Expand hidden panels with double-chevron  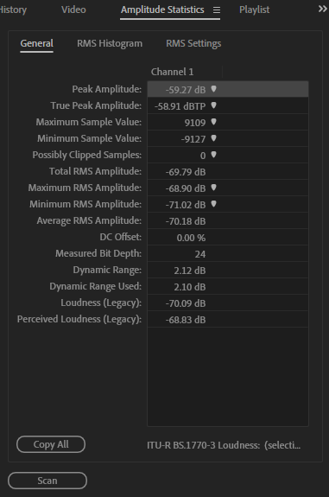coord(322,9)
